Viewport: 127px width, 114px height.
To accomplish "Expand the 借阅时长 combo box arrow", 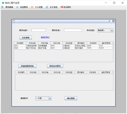I will [x=50, y=98].
